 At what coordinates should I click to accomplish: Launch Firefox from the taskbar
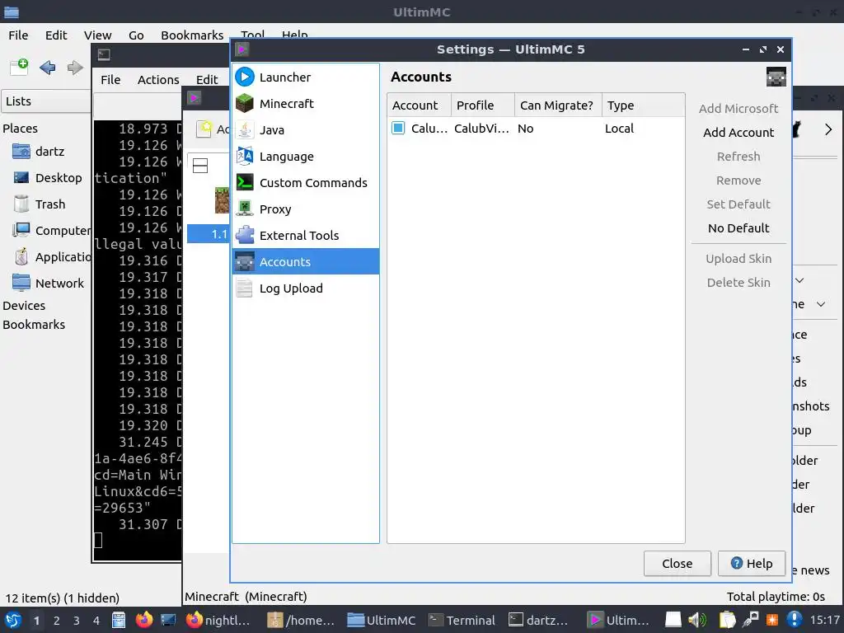tap(143, 620)
